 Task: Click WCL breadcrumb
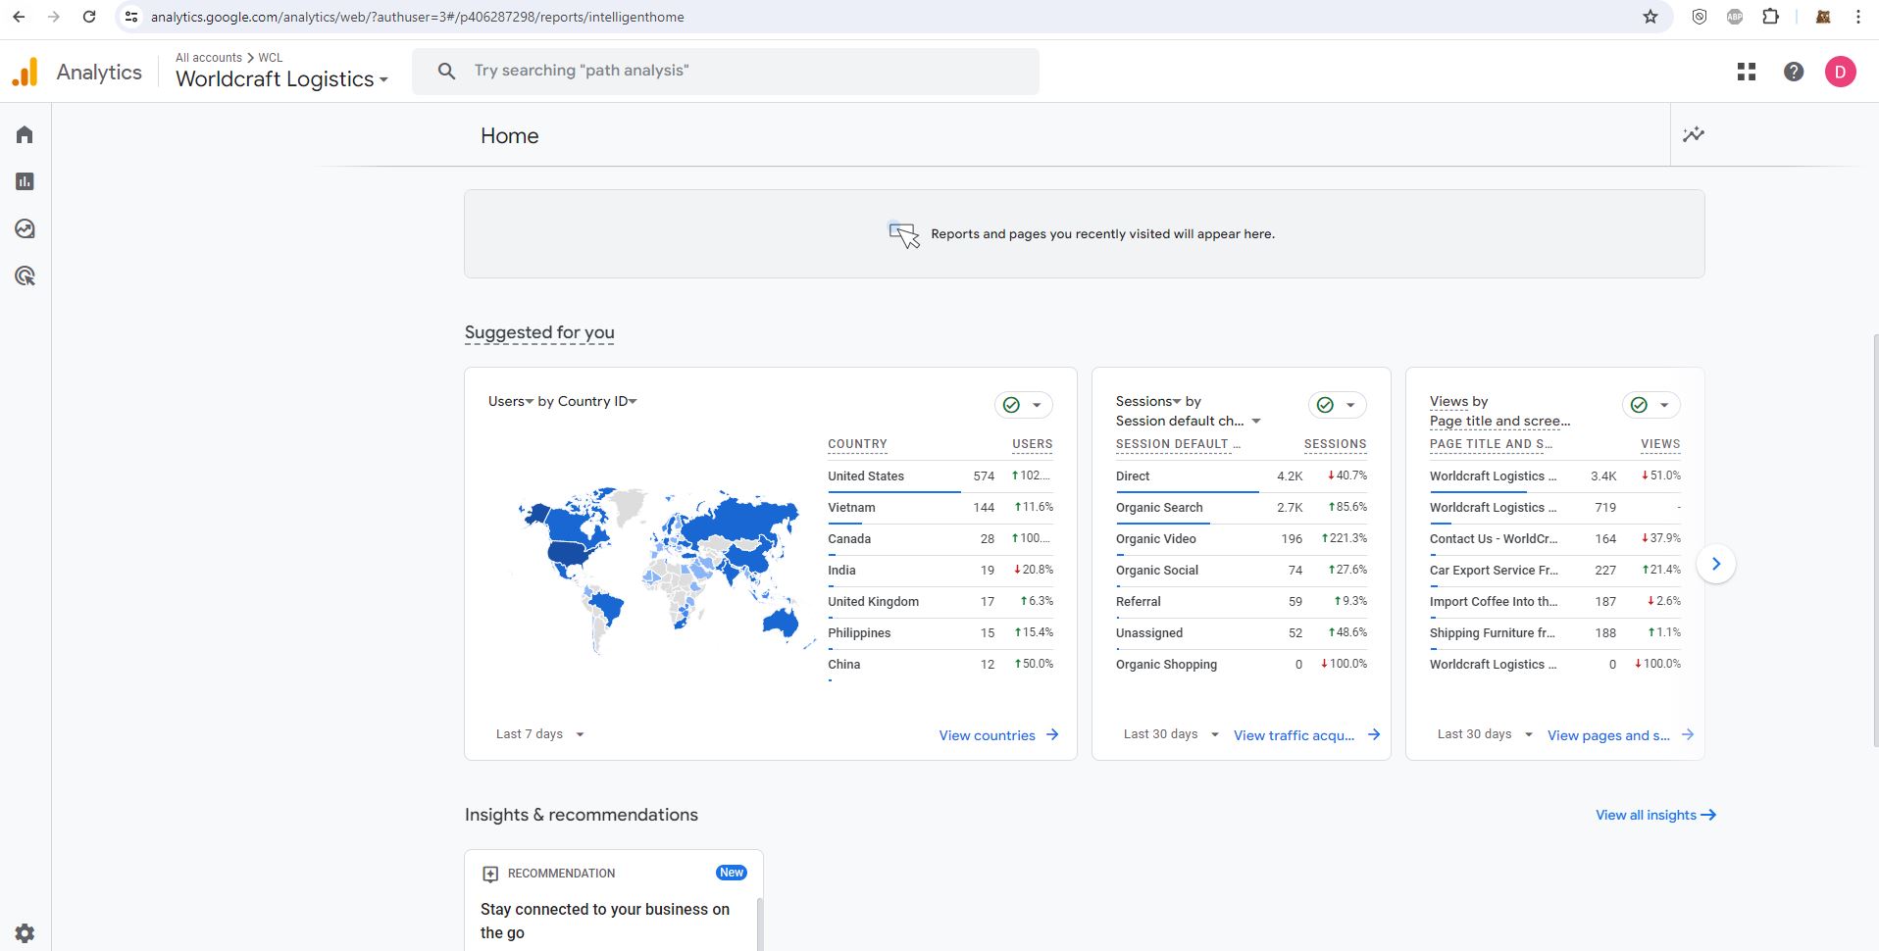tap(271, 58)
